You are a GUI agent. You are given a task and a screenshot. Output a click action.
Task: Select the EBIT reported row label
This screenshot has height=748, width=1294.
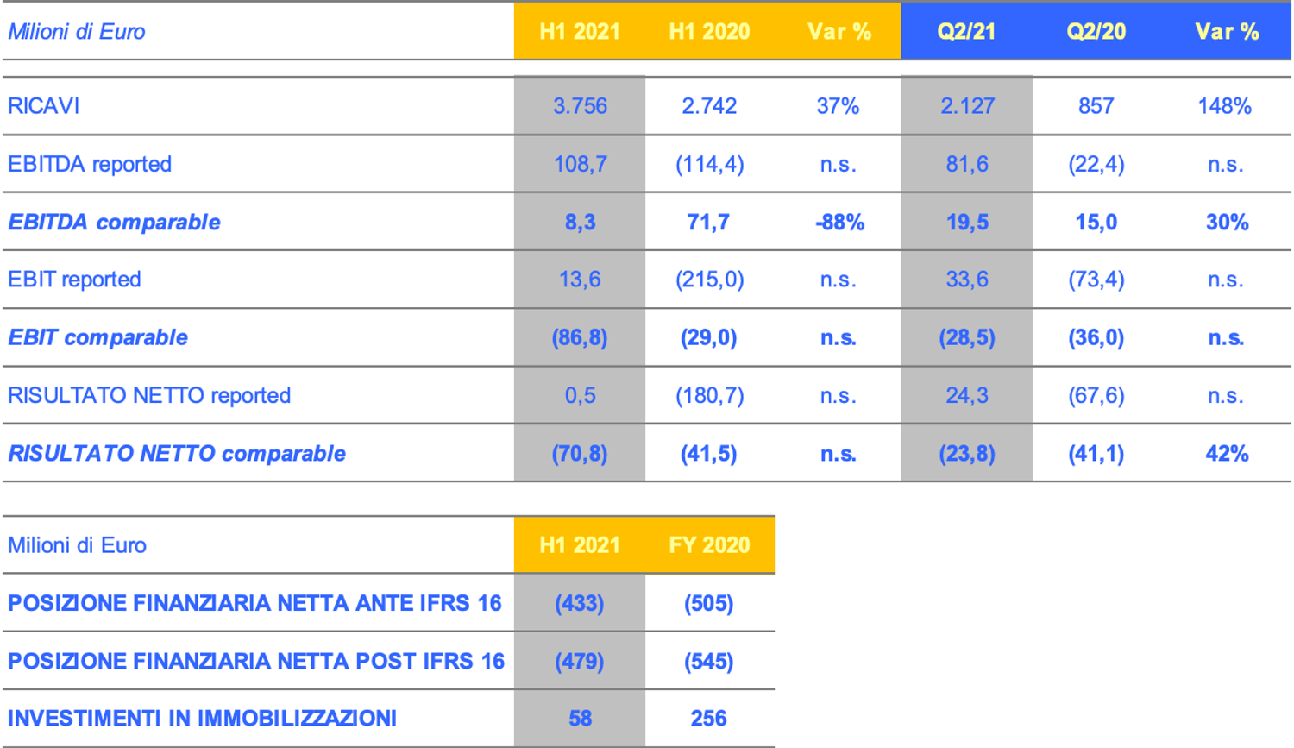pyautogui.click(x=74, y=280)
